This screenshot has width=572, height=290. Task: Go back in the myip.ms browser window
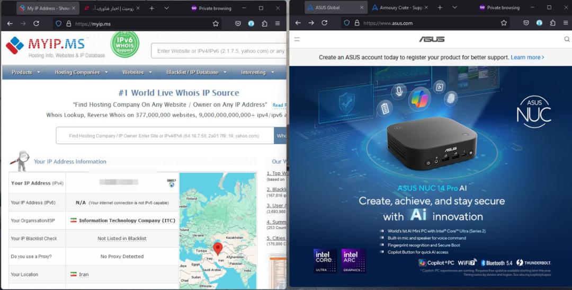point(10,23)
